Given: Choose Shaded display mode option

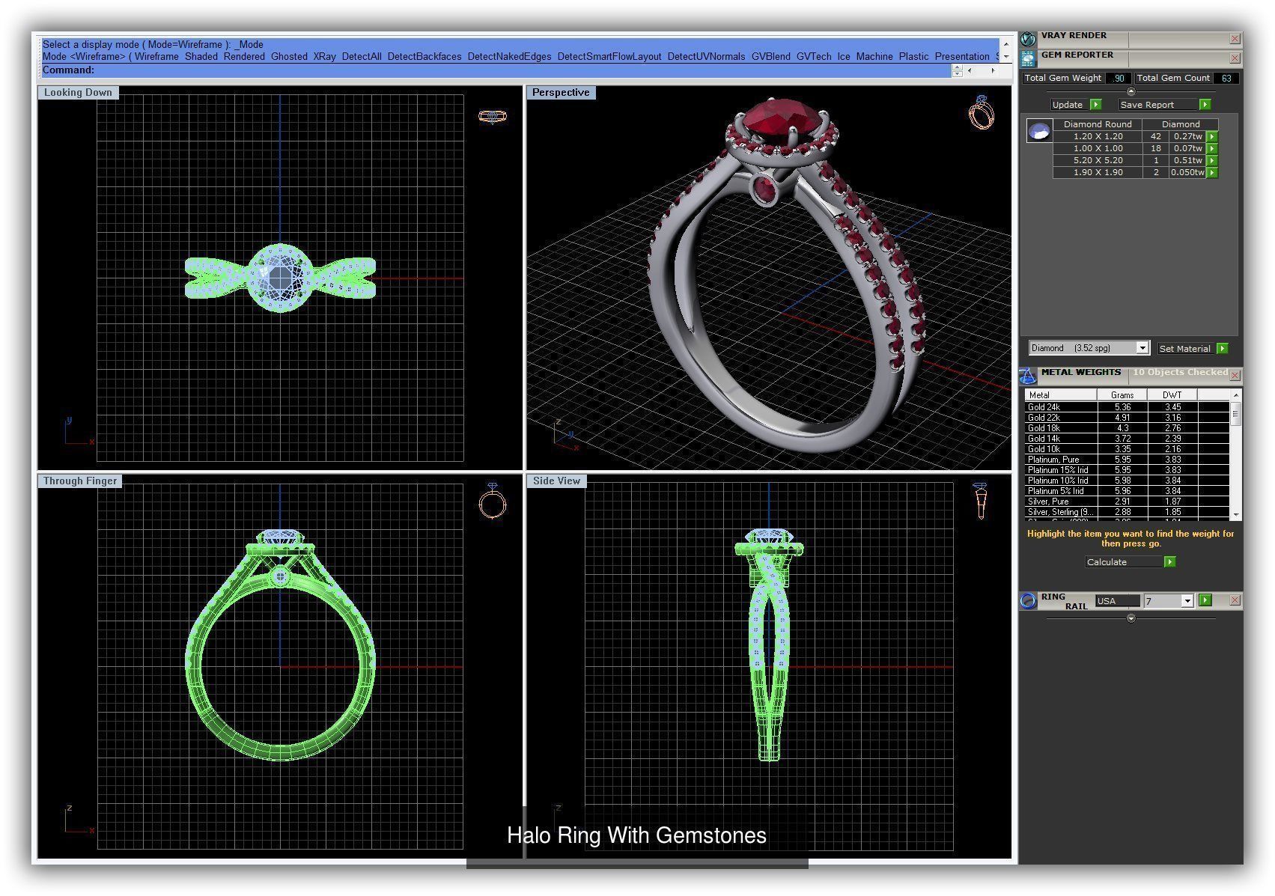Looking at the screenshot, I should (x=201, y=57).
